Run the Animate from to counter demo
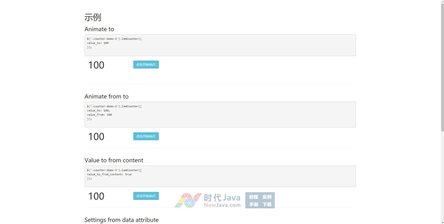Screen dimensions: 444x224 coord(146,136)
